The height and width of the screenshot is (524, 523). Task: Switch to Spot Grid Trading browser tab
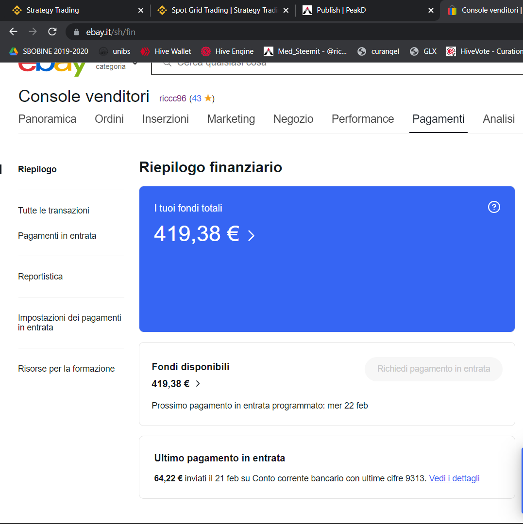click(x=223, y=10)
